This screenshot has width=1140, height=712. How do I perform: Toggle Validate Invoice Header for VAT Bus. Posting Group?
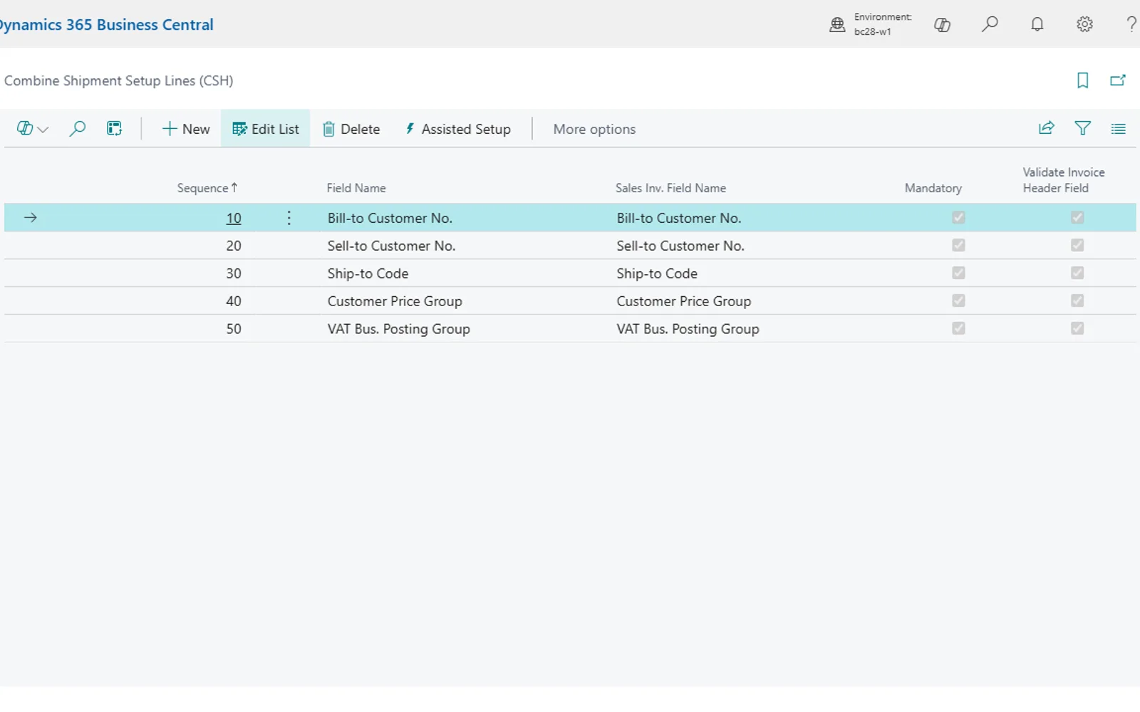pos(1077,328)
